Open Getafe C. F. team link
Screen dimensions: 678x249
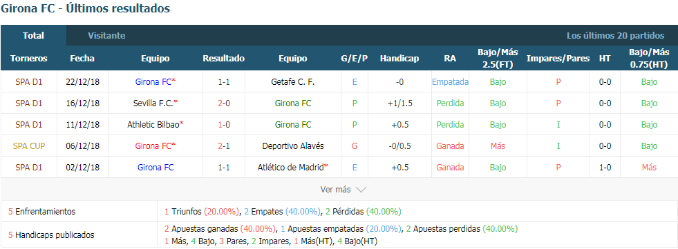[293, 81]
